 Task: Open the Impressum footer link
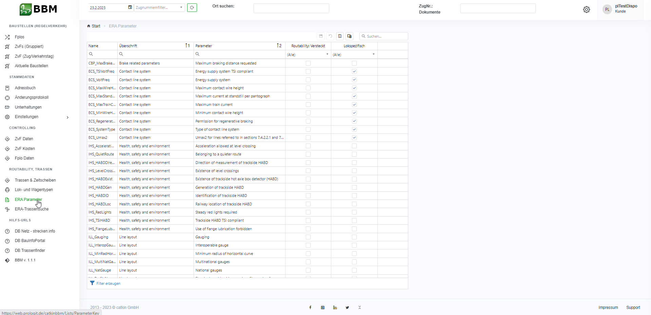(x=608, y=308)
